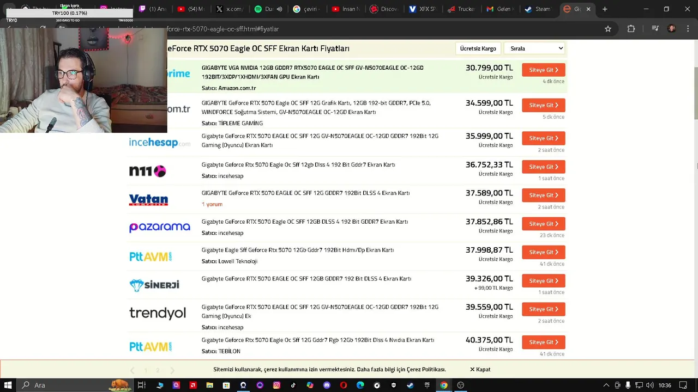The width and height of the screenshot is (698, 392).
Task: Click Siteye Git for pazarama offer
Action: click(x=544, y=224)
